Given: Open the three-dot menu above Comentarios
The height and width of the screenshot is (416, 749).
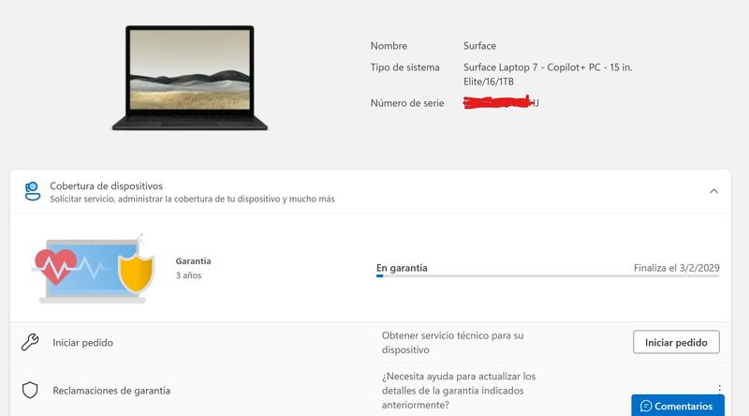Looking at the screenshot, I should [x=719, y=388].
